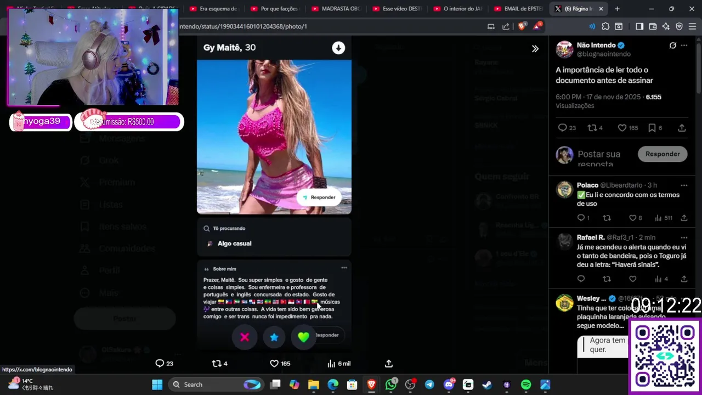Switch to 'Esse vídeo DEST' tab

tap(396, 9)
